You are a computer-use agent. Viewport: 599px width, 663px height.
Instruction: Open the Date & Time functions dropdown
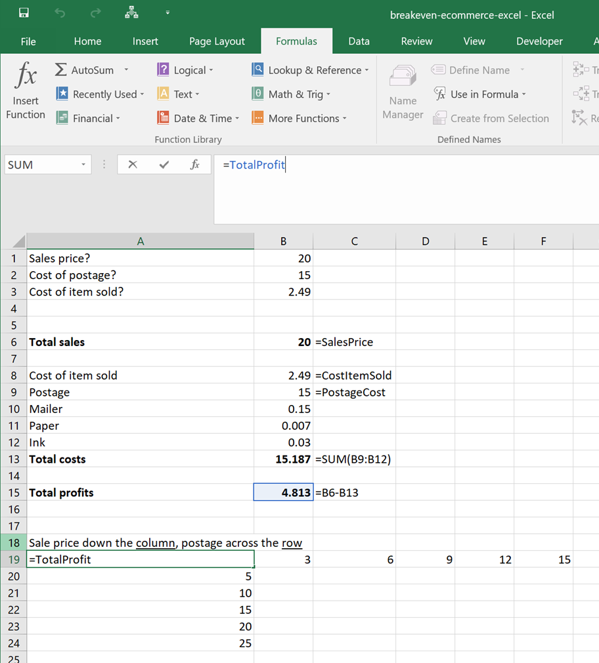pyautogui.click(x=198, y=118)
